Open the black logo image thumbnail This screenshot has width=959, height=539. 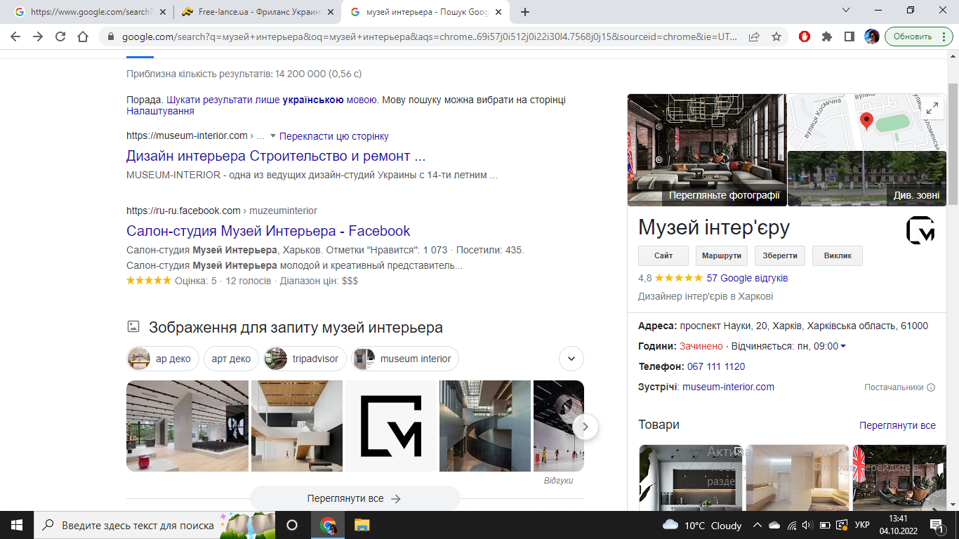pyautogui.click(x=391, y=426)
